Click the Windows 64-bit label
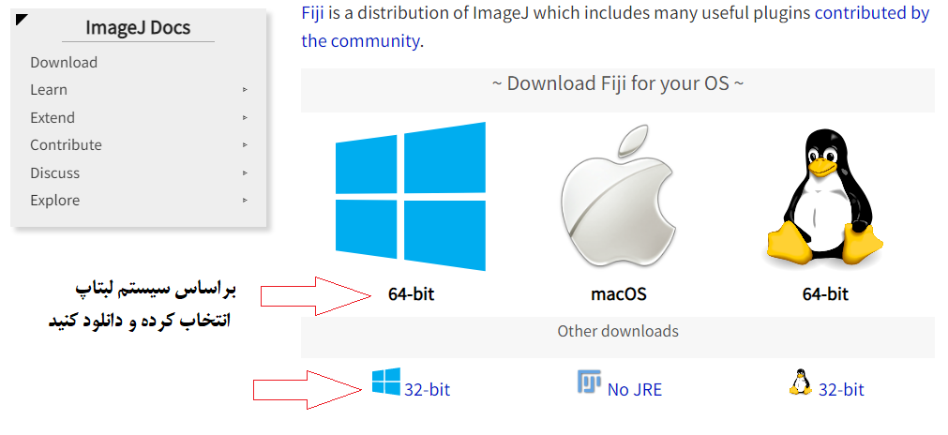Image resolution: width=948 pixels, height=435 pixels. tap(411, 294)
